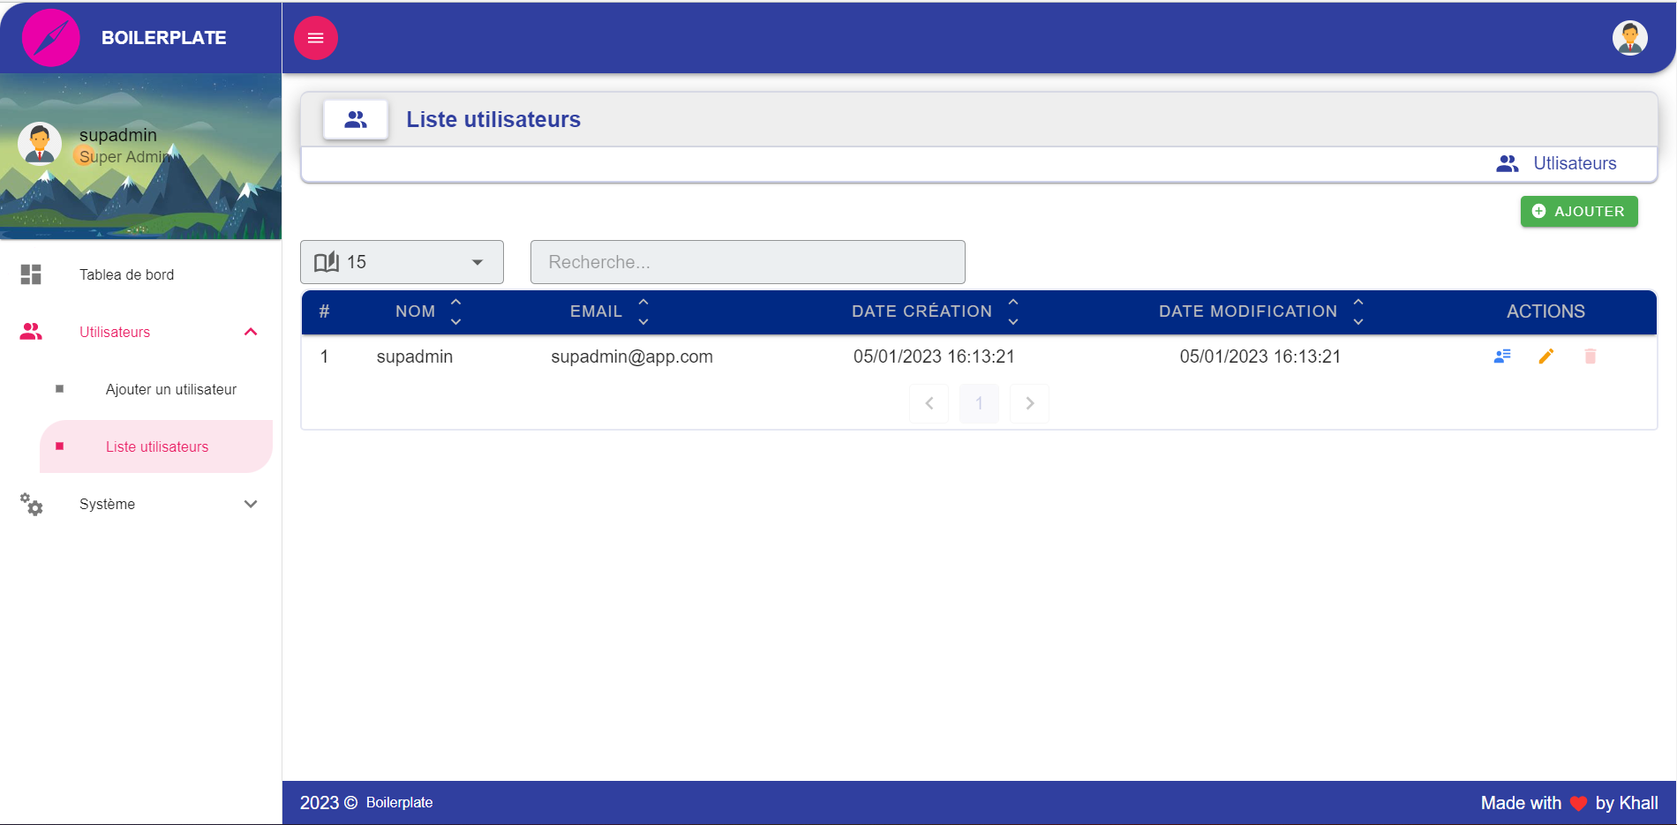This screenshot has height=825, width=1677.
Task: Sort by DATE CRÉATION column arrows
Action: (x=1013, y=311)
